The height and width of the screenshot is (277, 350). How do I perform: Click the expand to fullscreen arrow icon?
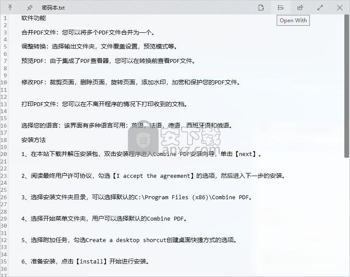tap(320, 7)
